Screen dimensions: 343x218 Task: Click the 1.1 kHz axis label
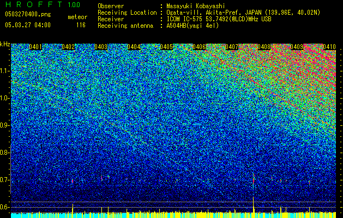pos(4,71)
